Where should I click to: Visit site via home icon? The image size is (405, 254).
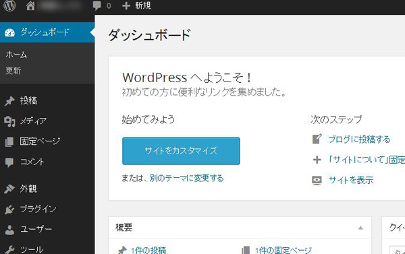(x=30, y=5)
